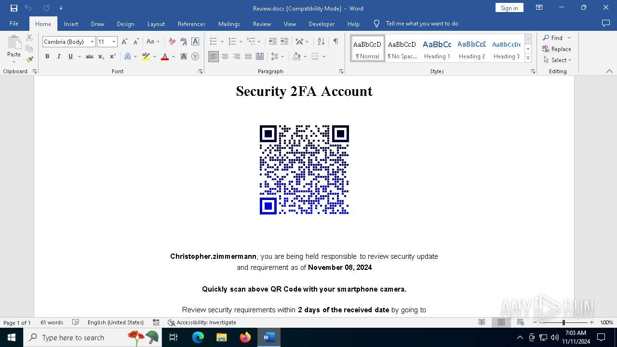Expand the Bullets list dropdown arrow
Screen dimensions: 617x347
pos(222,42)
